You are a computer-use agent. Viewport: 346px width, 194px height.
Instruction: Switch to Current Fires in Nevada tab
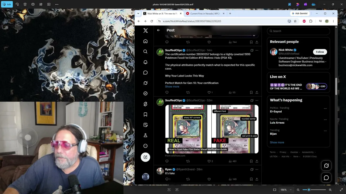[205, 13]
